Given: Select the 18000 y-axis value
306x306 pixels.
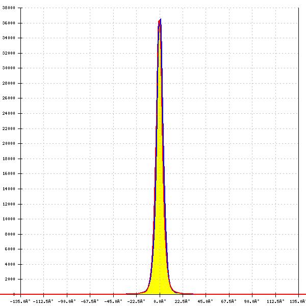Looking at the screenshot, I should coord(9,159).
